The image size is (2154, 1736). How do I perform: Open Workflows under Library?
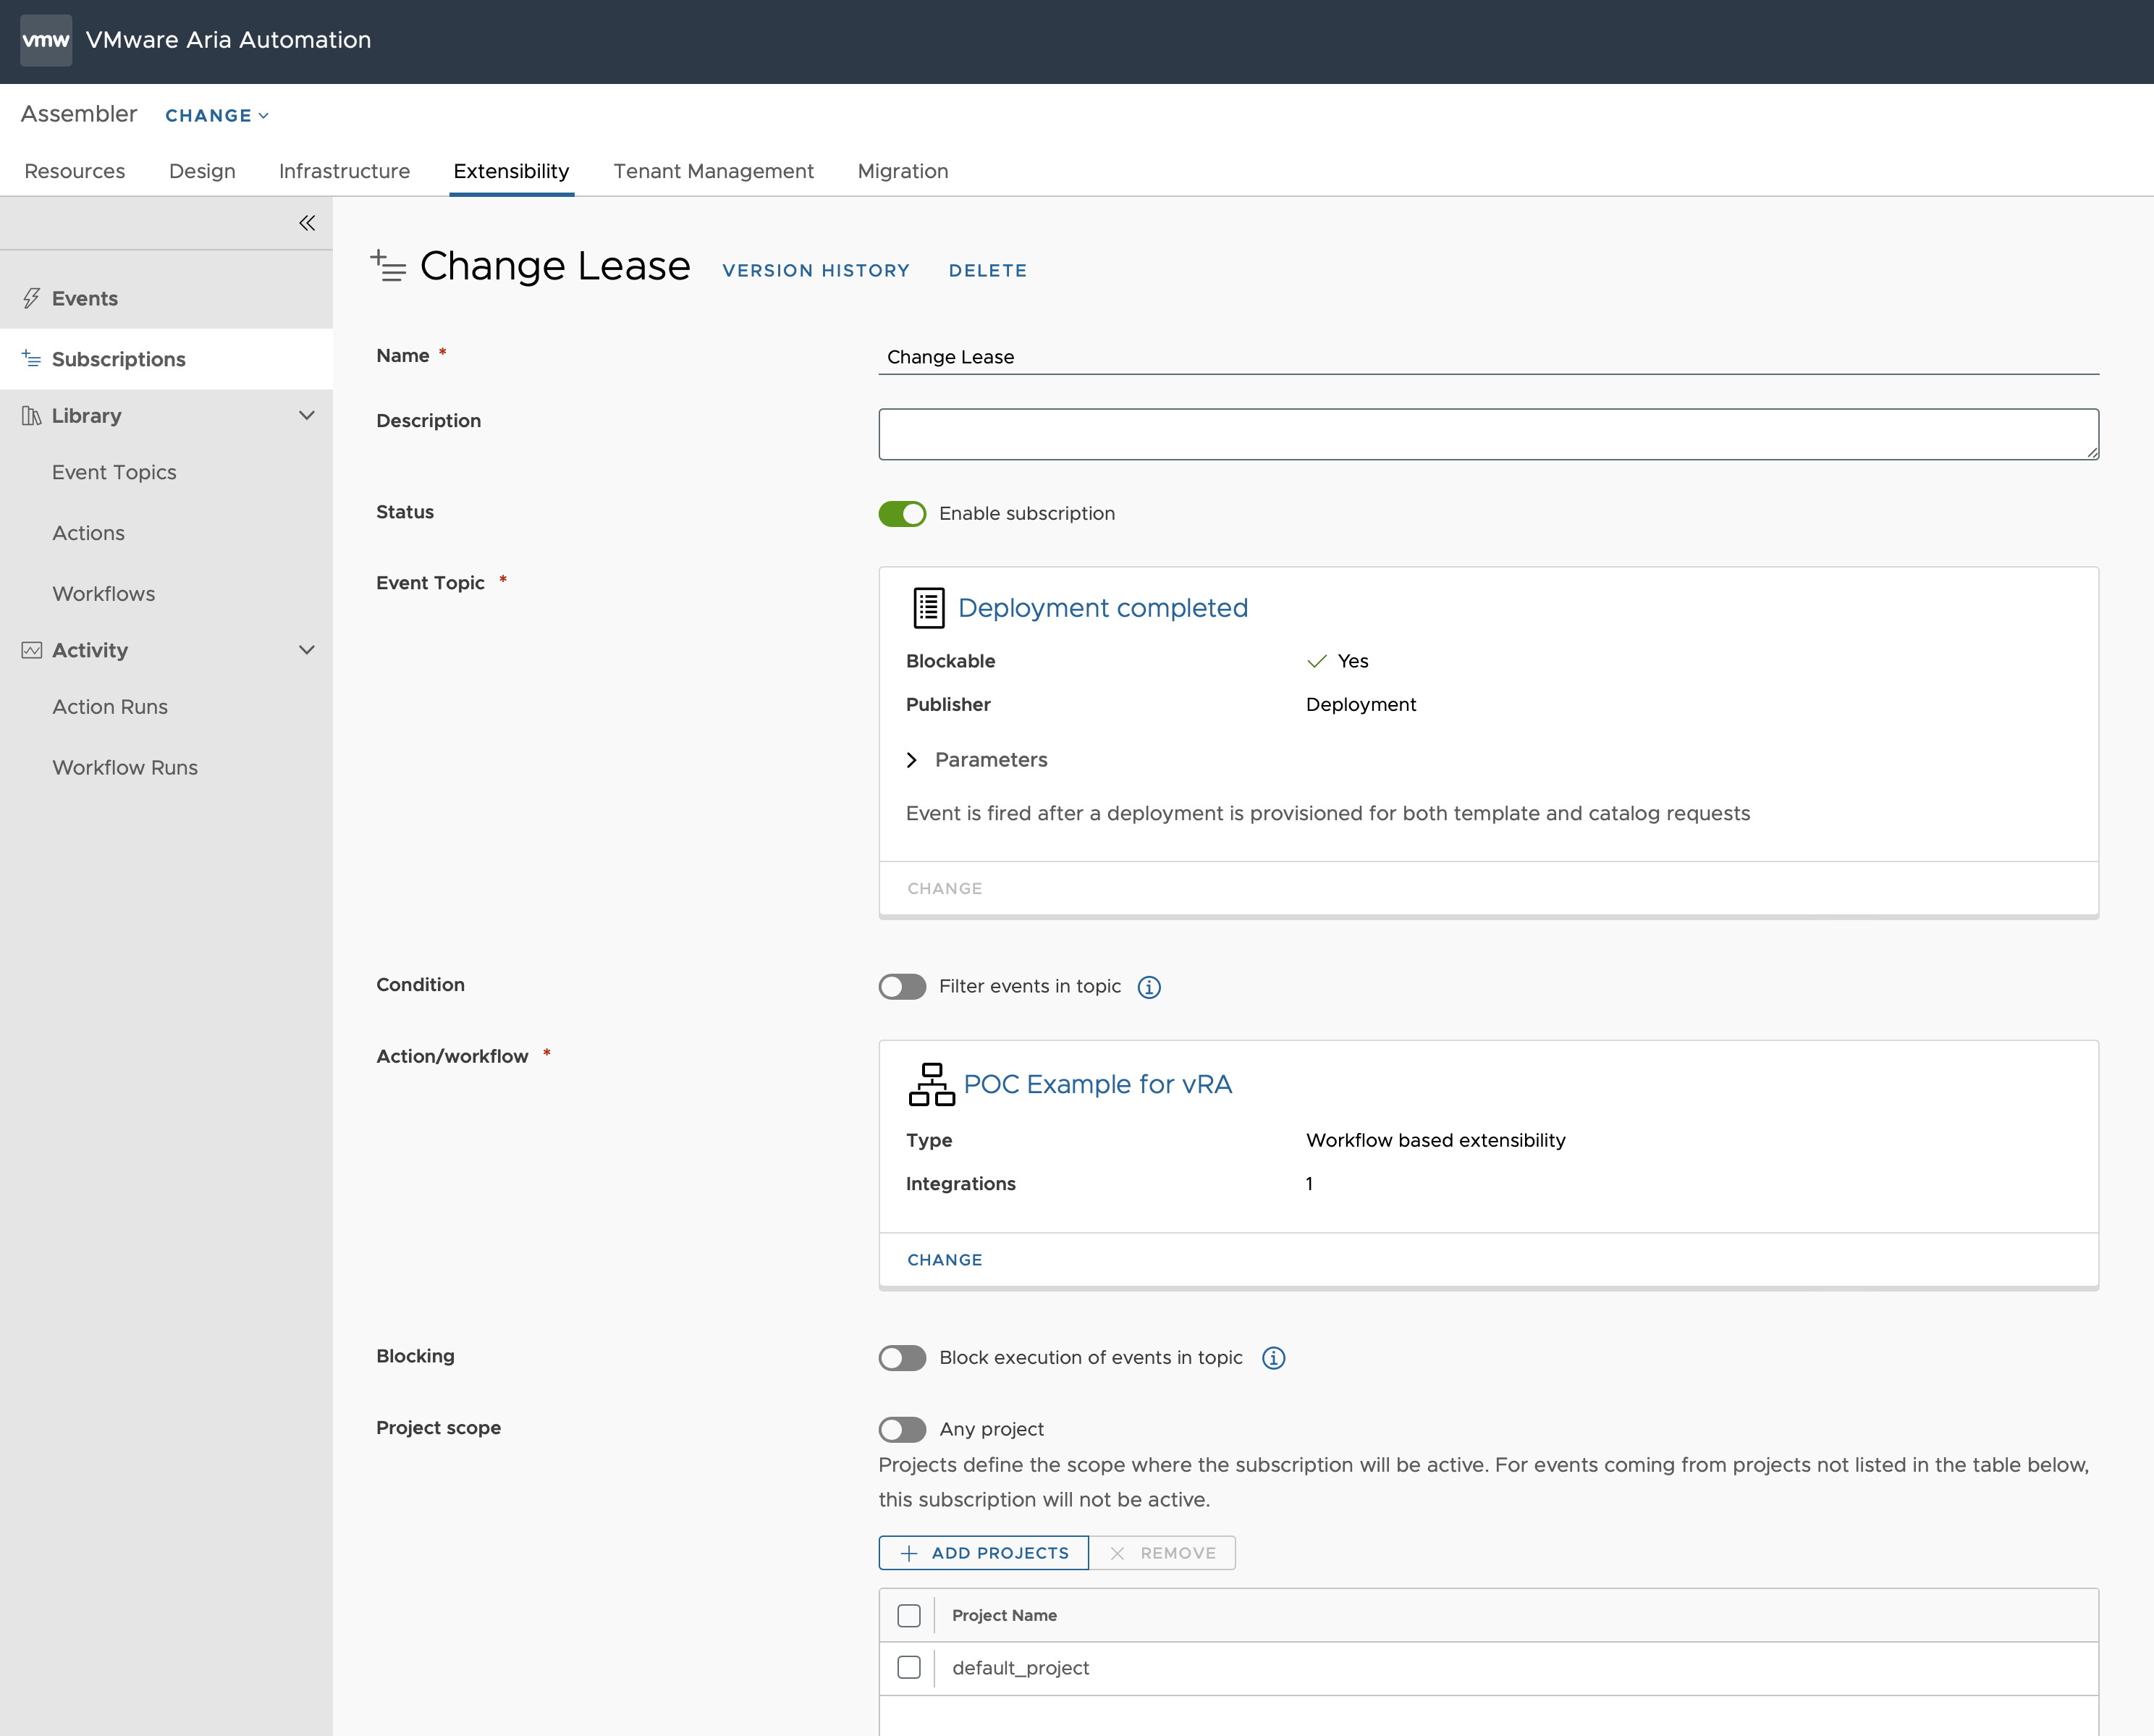tap(103, 594)
